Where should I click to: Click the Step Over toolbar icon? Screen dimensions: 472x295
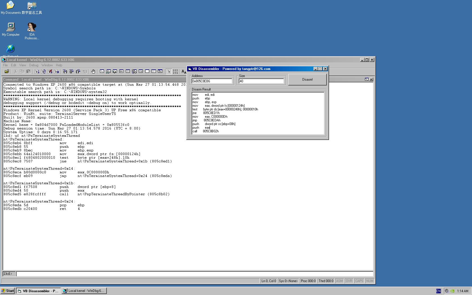[72, 72]
